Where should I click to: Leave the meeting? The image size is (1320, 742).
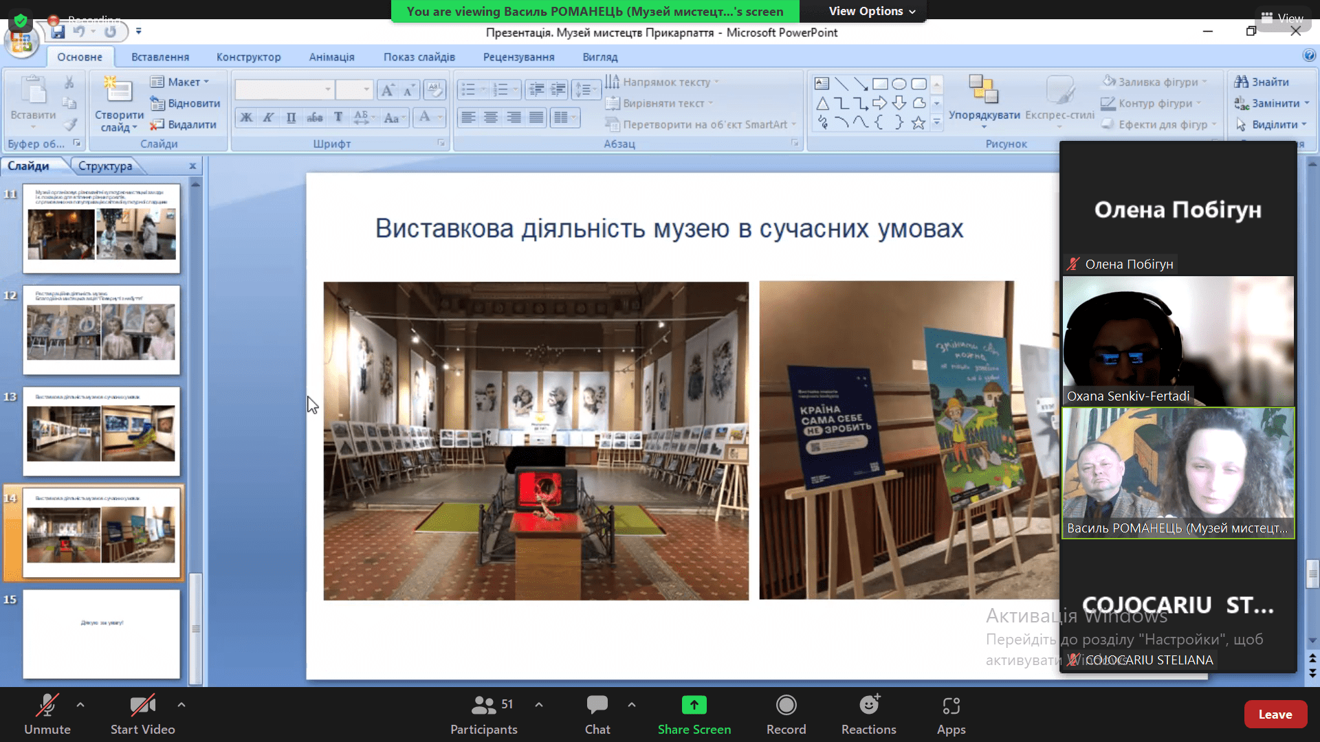click(x=1275, y=715)
